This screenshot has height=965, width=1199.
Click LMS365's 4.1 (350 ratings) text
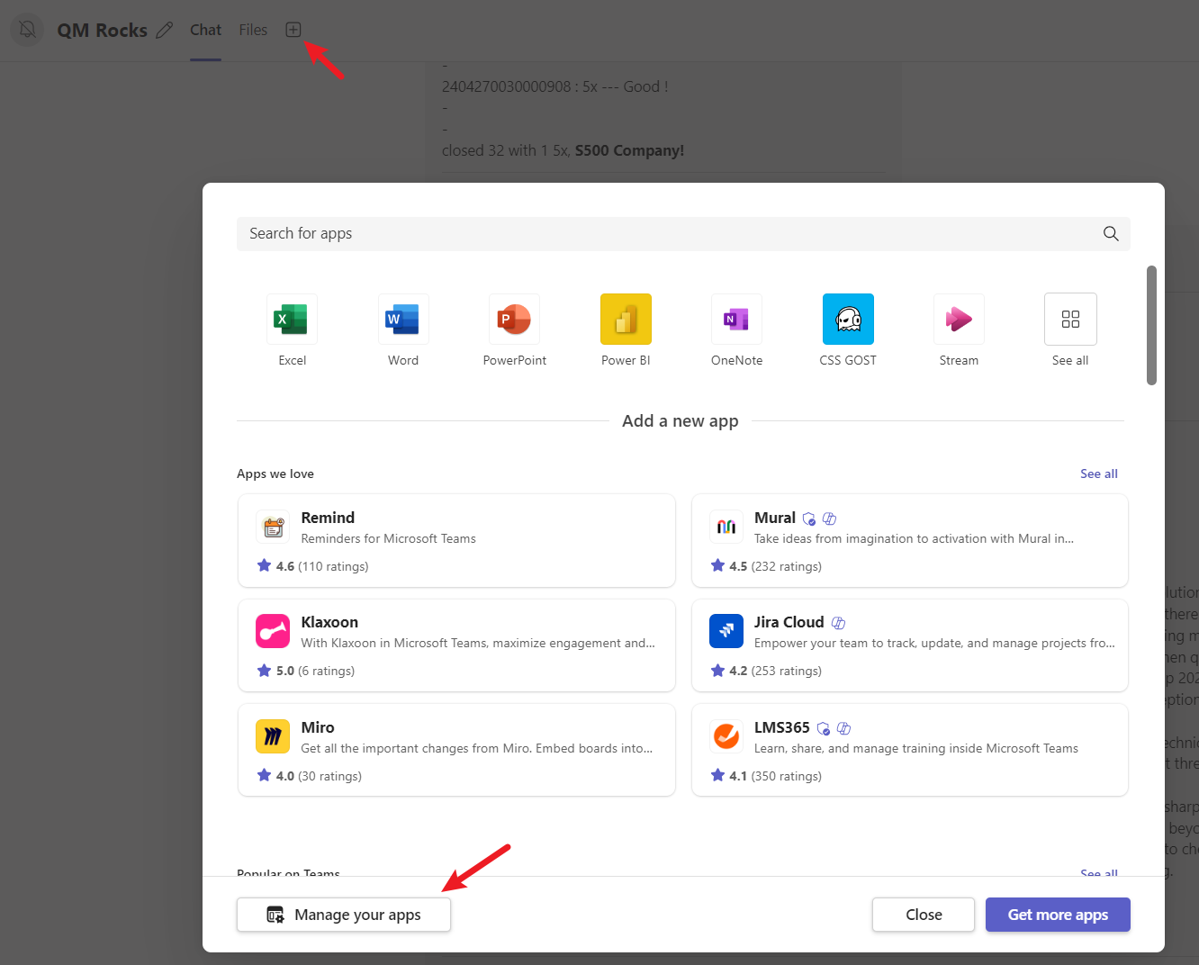tap(776, 776)
